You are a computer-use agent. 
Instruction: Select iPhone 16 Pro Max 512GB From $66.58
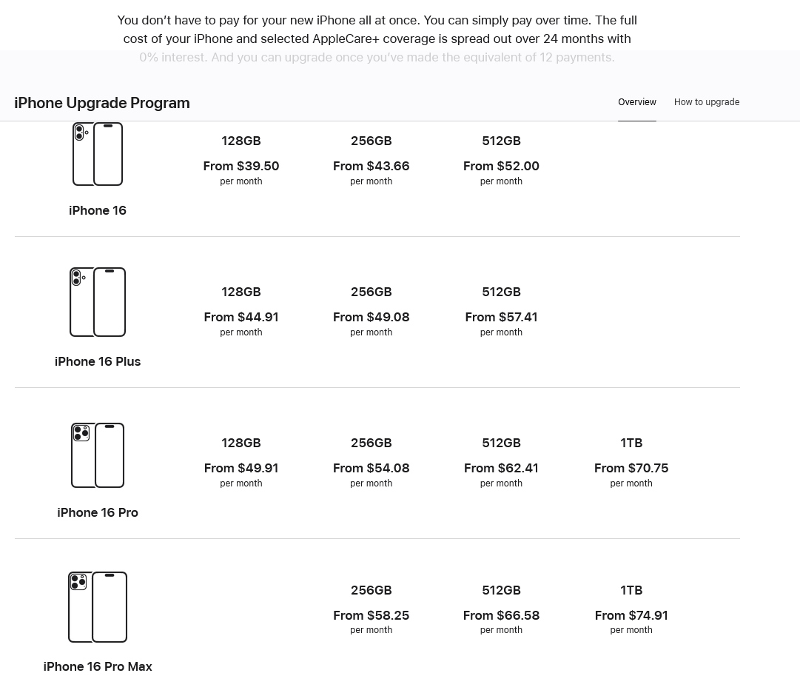(x=501, y=609)
